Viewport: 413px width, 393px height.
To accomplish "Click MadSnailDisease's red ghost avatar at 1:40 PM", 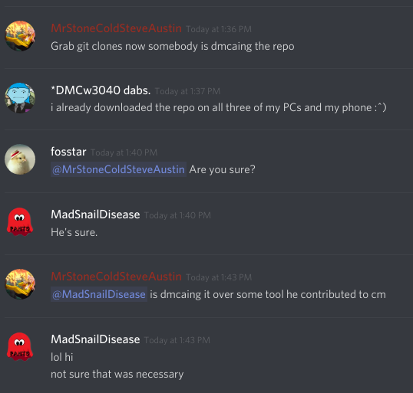I will (x=20, y=222).
